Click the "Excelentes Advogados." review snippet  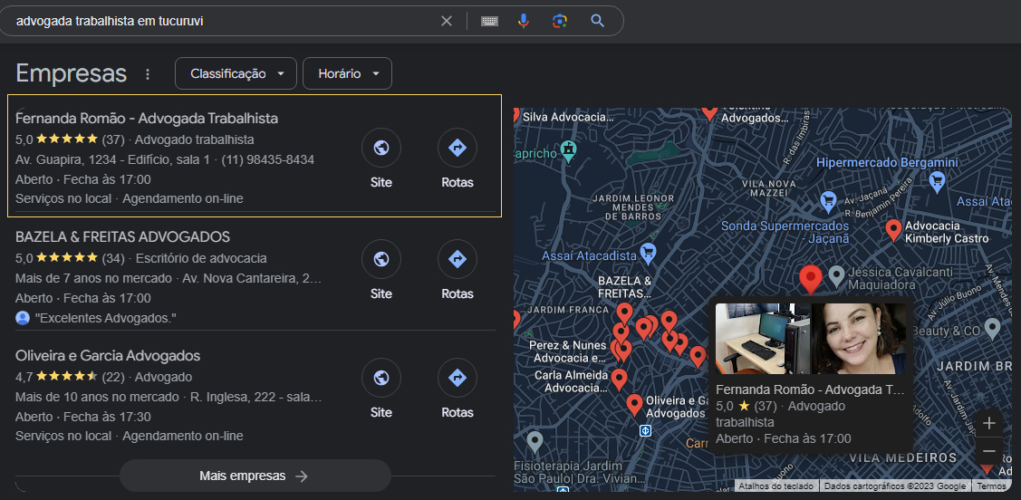tap(106, 318)
